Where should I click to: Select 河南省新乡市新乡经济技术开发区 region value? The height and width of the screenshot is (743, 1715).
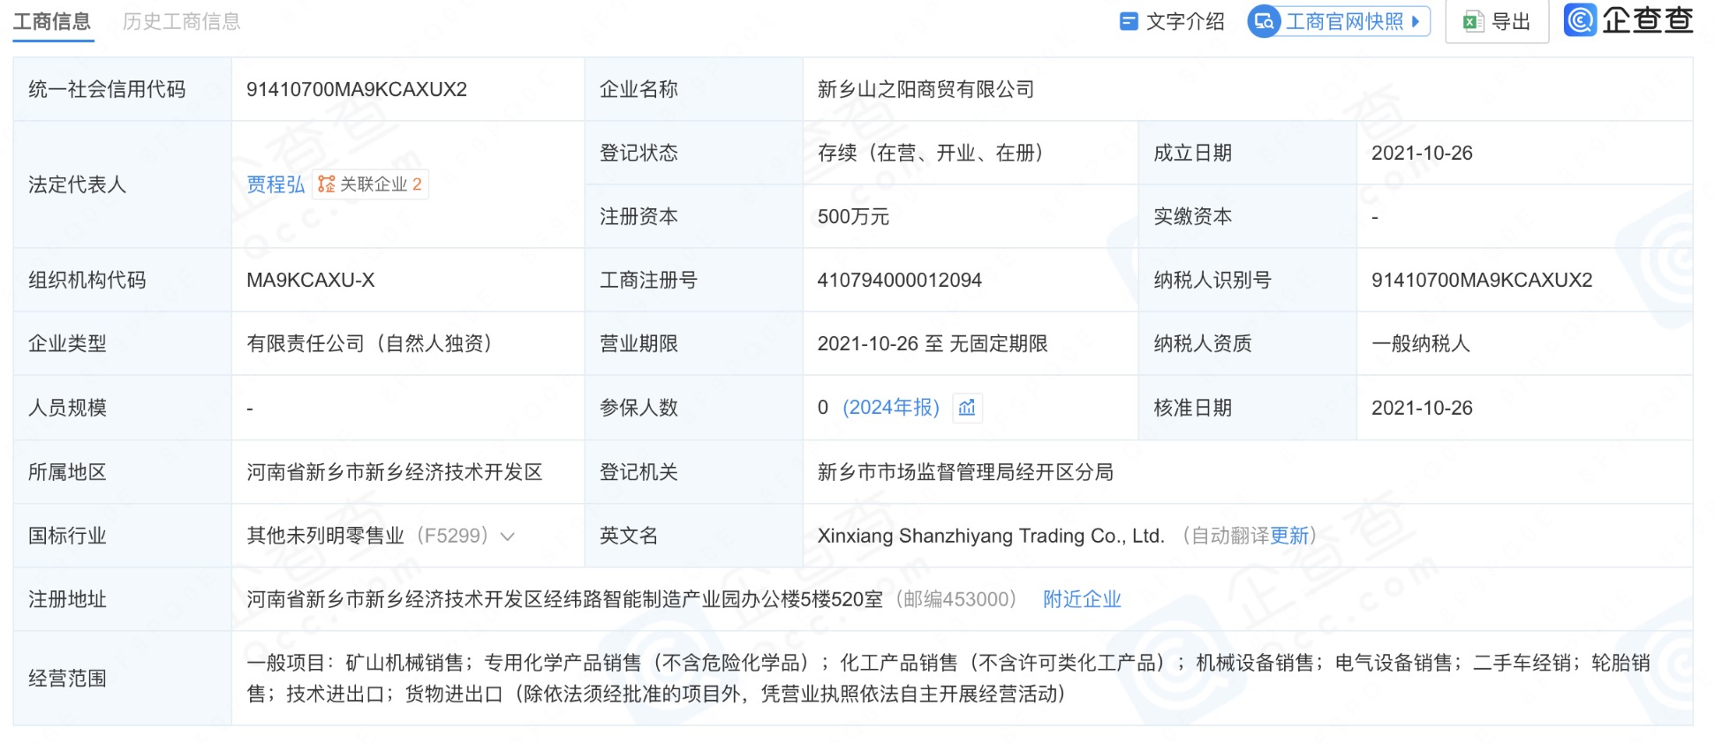point(394,472)
